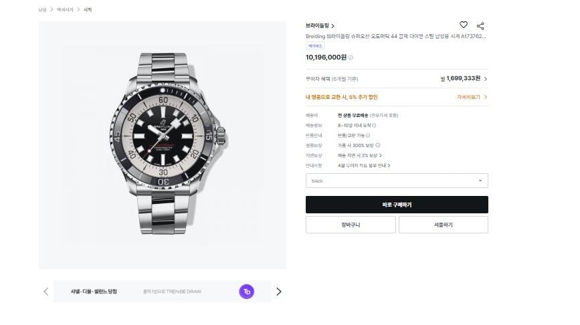Expand the 4월 무이자 카드 할부 안내 notice

389,165
